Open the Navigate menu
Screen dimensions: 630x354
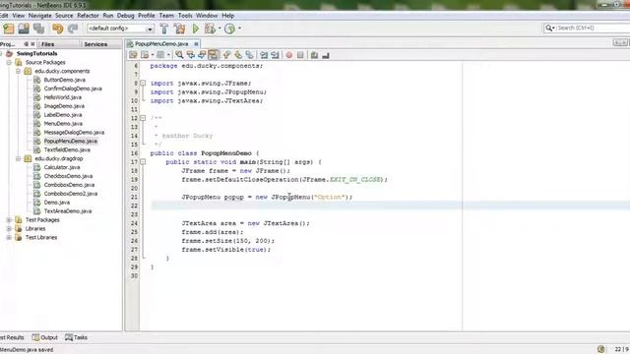tap(39, 16)
